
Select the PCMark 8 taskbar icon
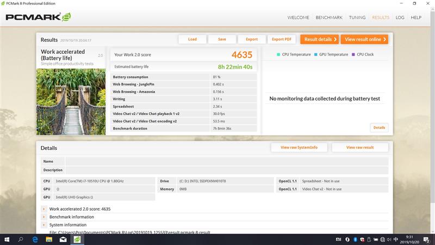[77, 240]
